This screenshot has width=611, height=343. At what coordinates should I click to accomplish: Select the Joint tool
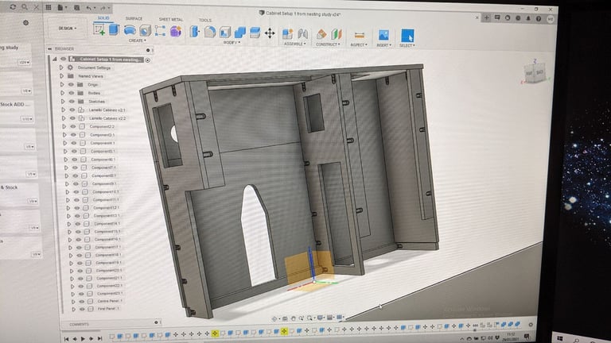point(303,34)
